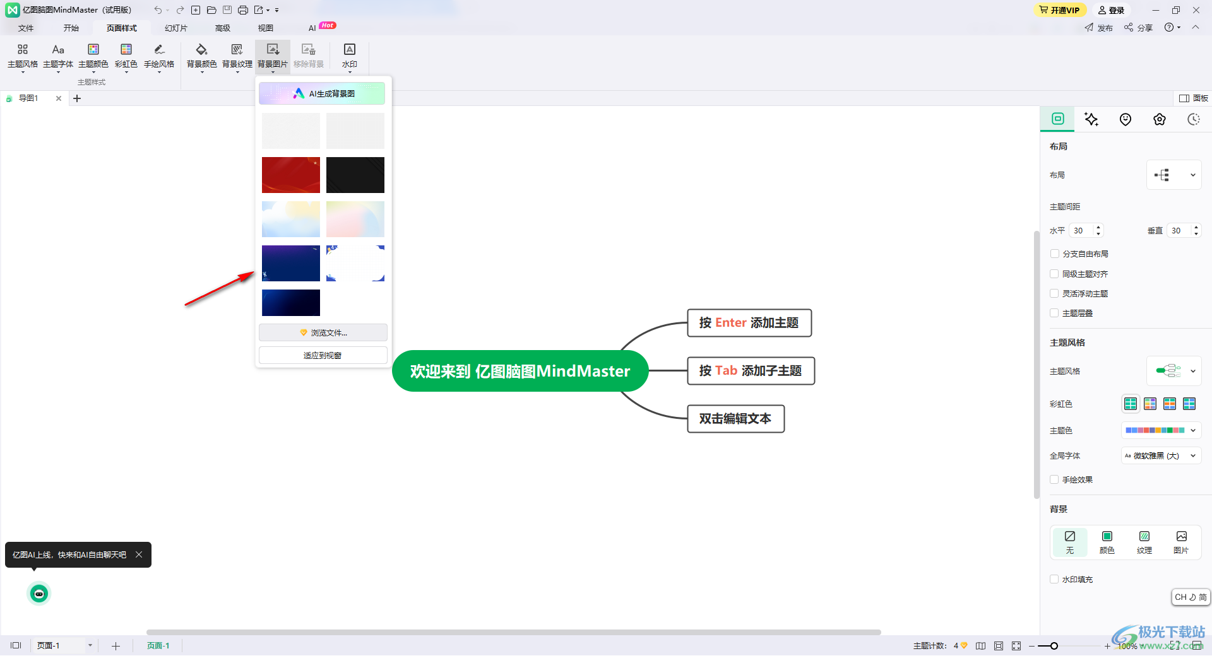Increase the 水平 spacing stepper value

click(x=1098, y=227)
